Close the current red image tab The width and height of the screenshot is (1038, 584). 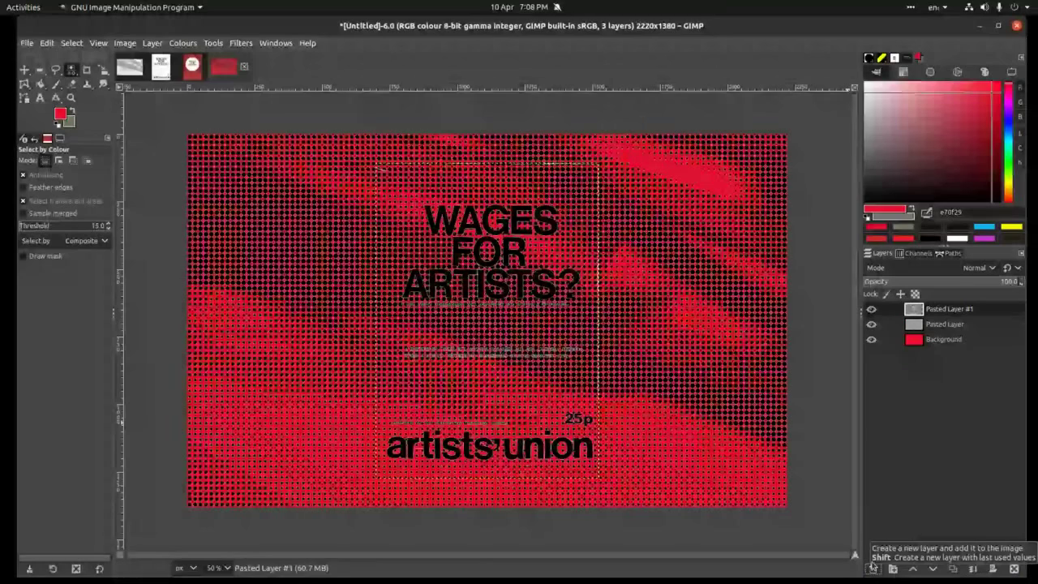tap(244, 67)
